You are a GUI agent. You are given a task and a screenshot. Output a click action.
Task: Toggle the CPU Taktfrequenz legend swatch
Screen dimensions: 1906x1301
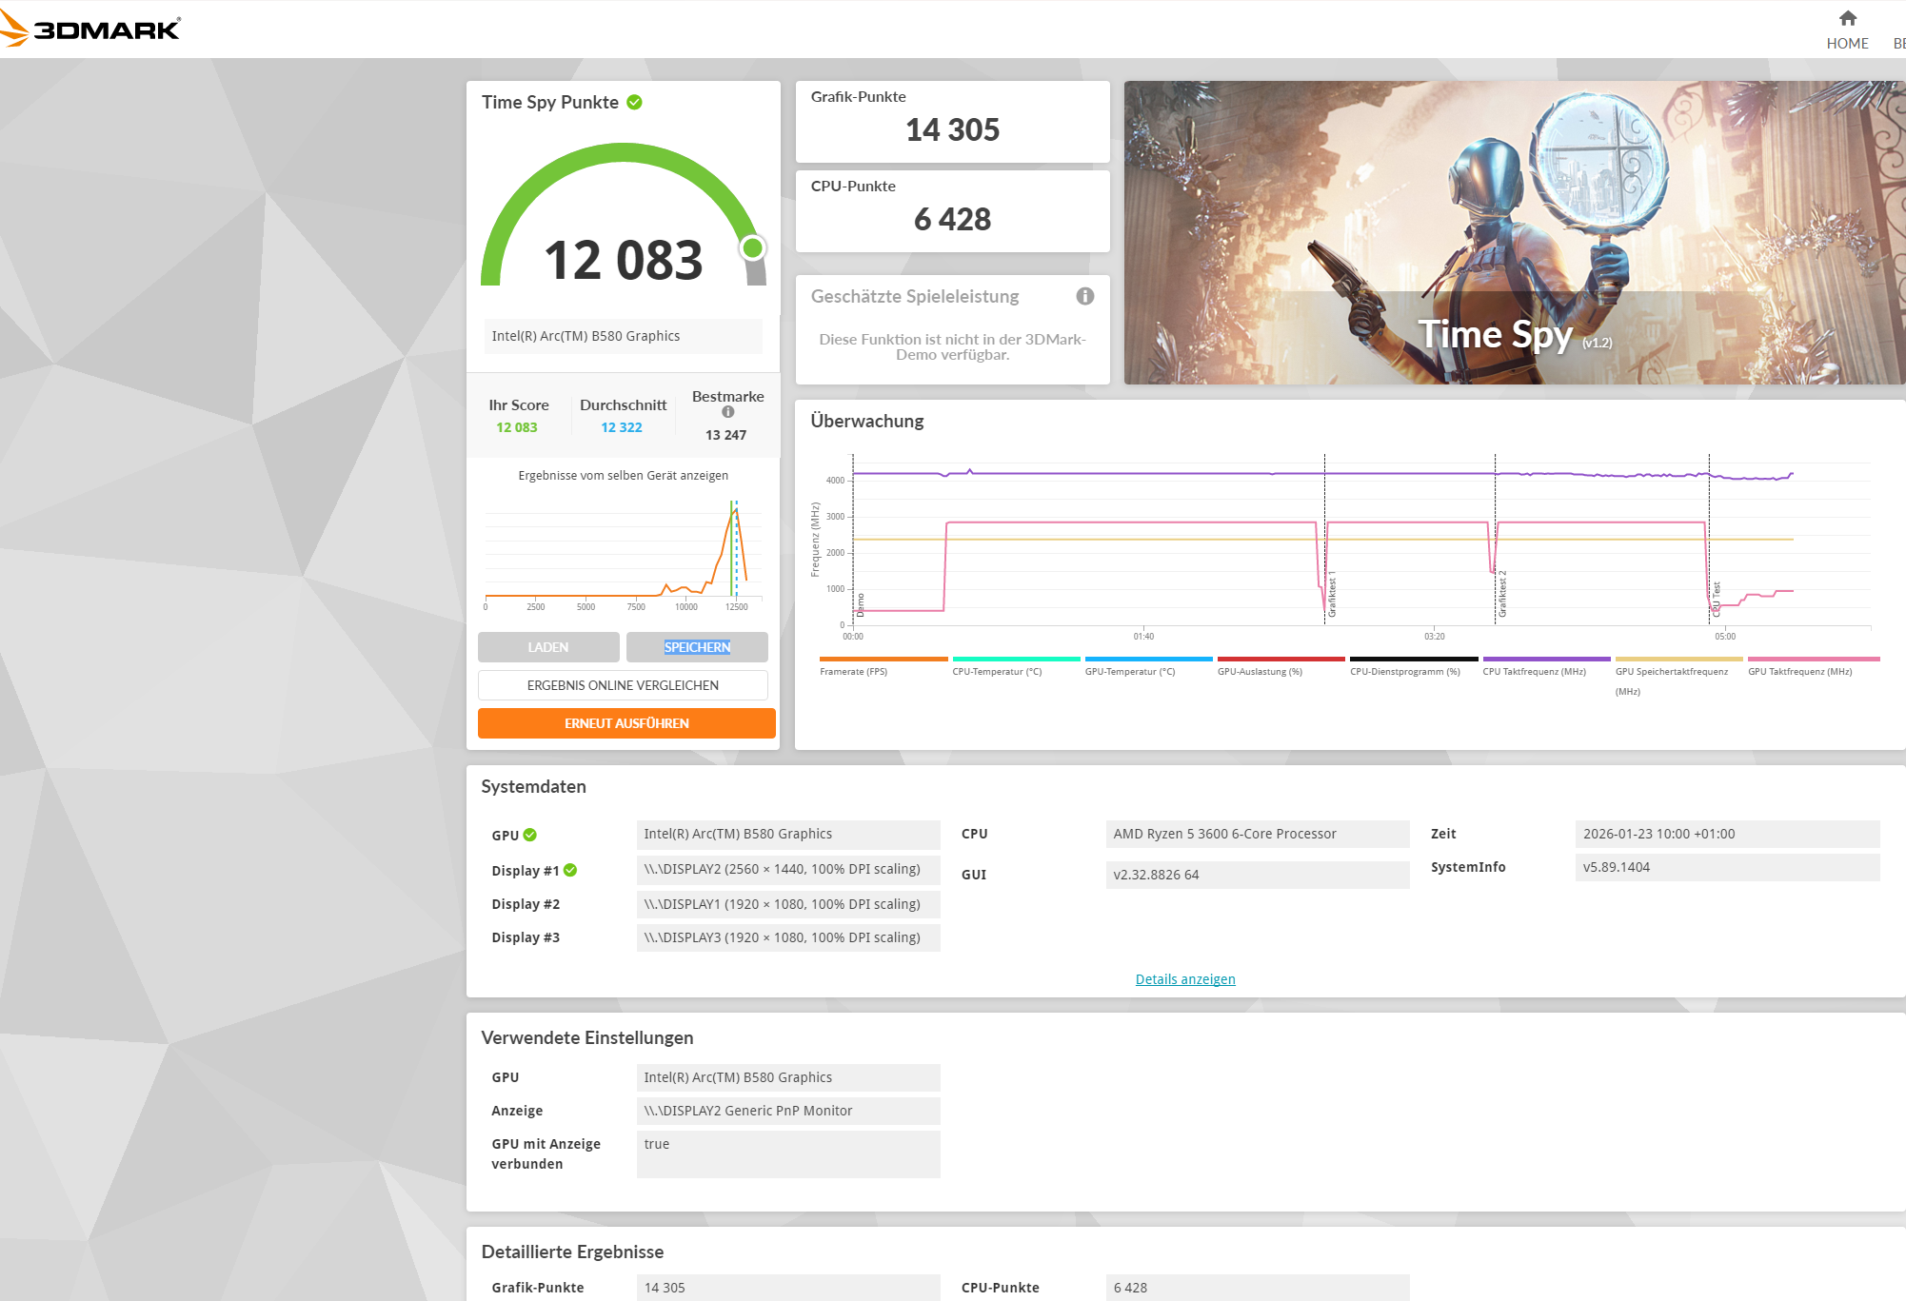pos(1547,659)
